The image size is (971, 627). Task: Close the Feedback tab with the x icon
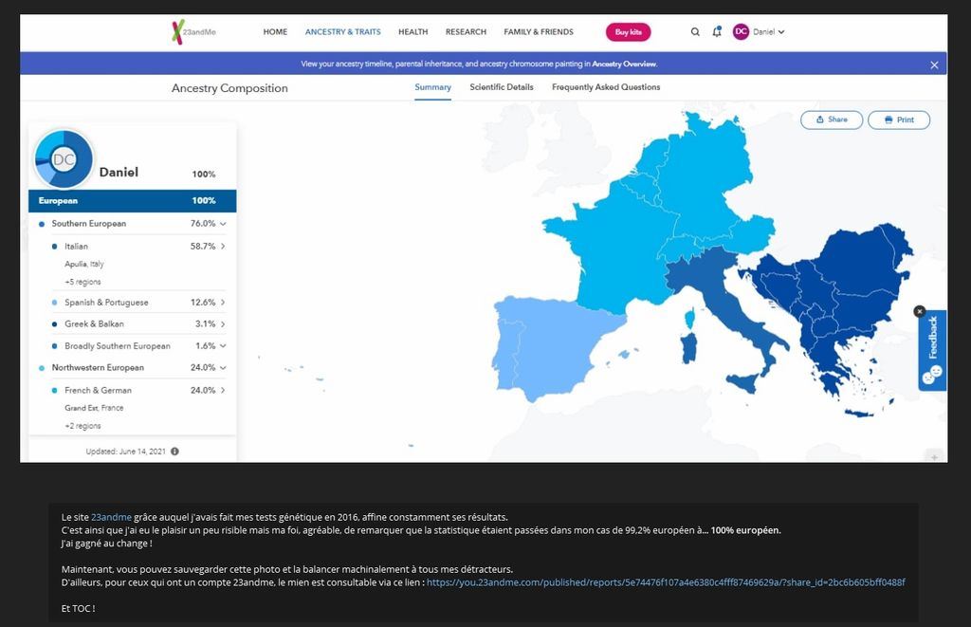919,311
